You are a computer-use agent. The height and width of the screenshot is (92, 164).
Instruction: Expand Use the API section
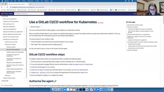(24, 81)
